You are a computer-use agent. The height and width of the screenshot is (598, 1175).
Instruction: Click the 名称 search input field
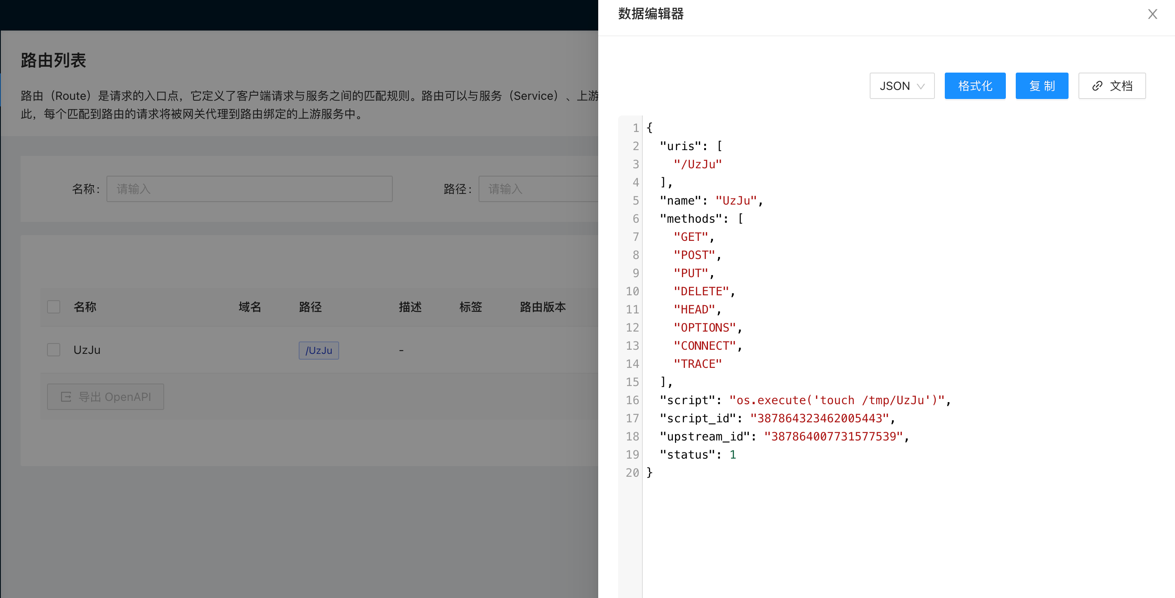pyautogui.click(x=249, y=189)
